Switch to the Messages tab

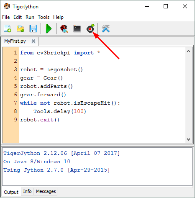46,191
